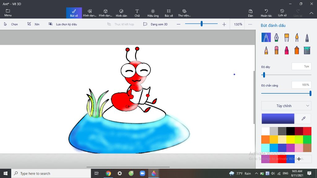Open the Windows Start menu
The image size is (317, 178).
pyautogui.click(x=6, y=173)
